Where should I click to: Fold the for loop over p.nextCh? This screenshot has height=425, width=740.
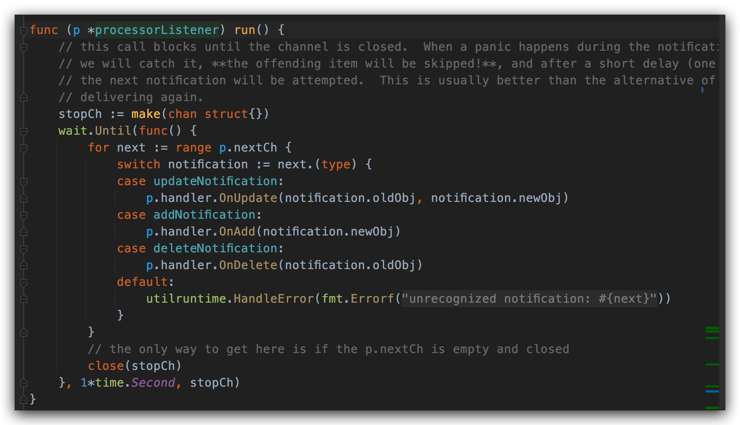point(24,148)
